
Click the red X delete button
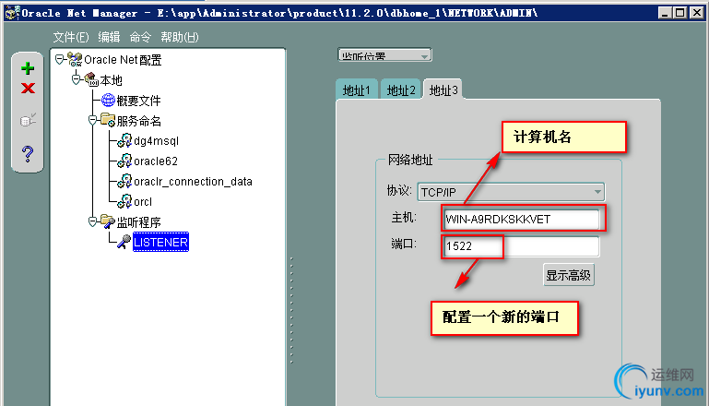tap(28, 88)
